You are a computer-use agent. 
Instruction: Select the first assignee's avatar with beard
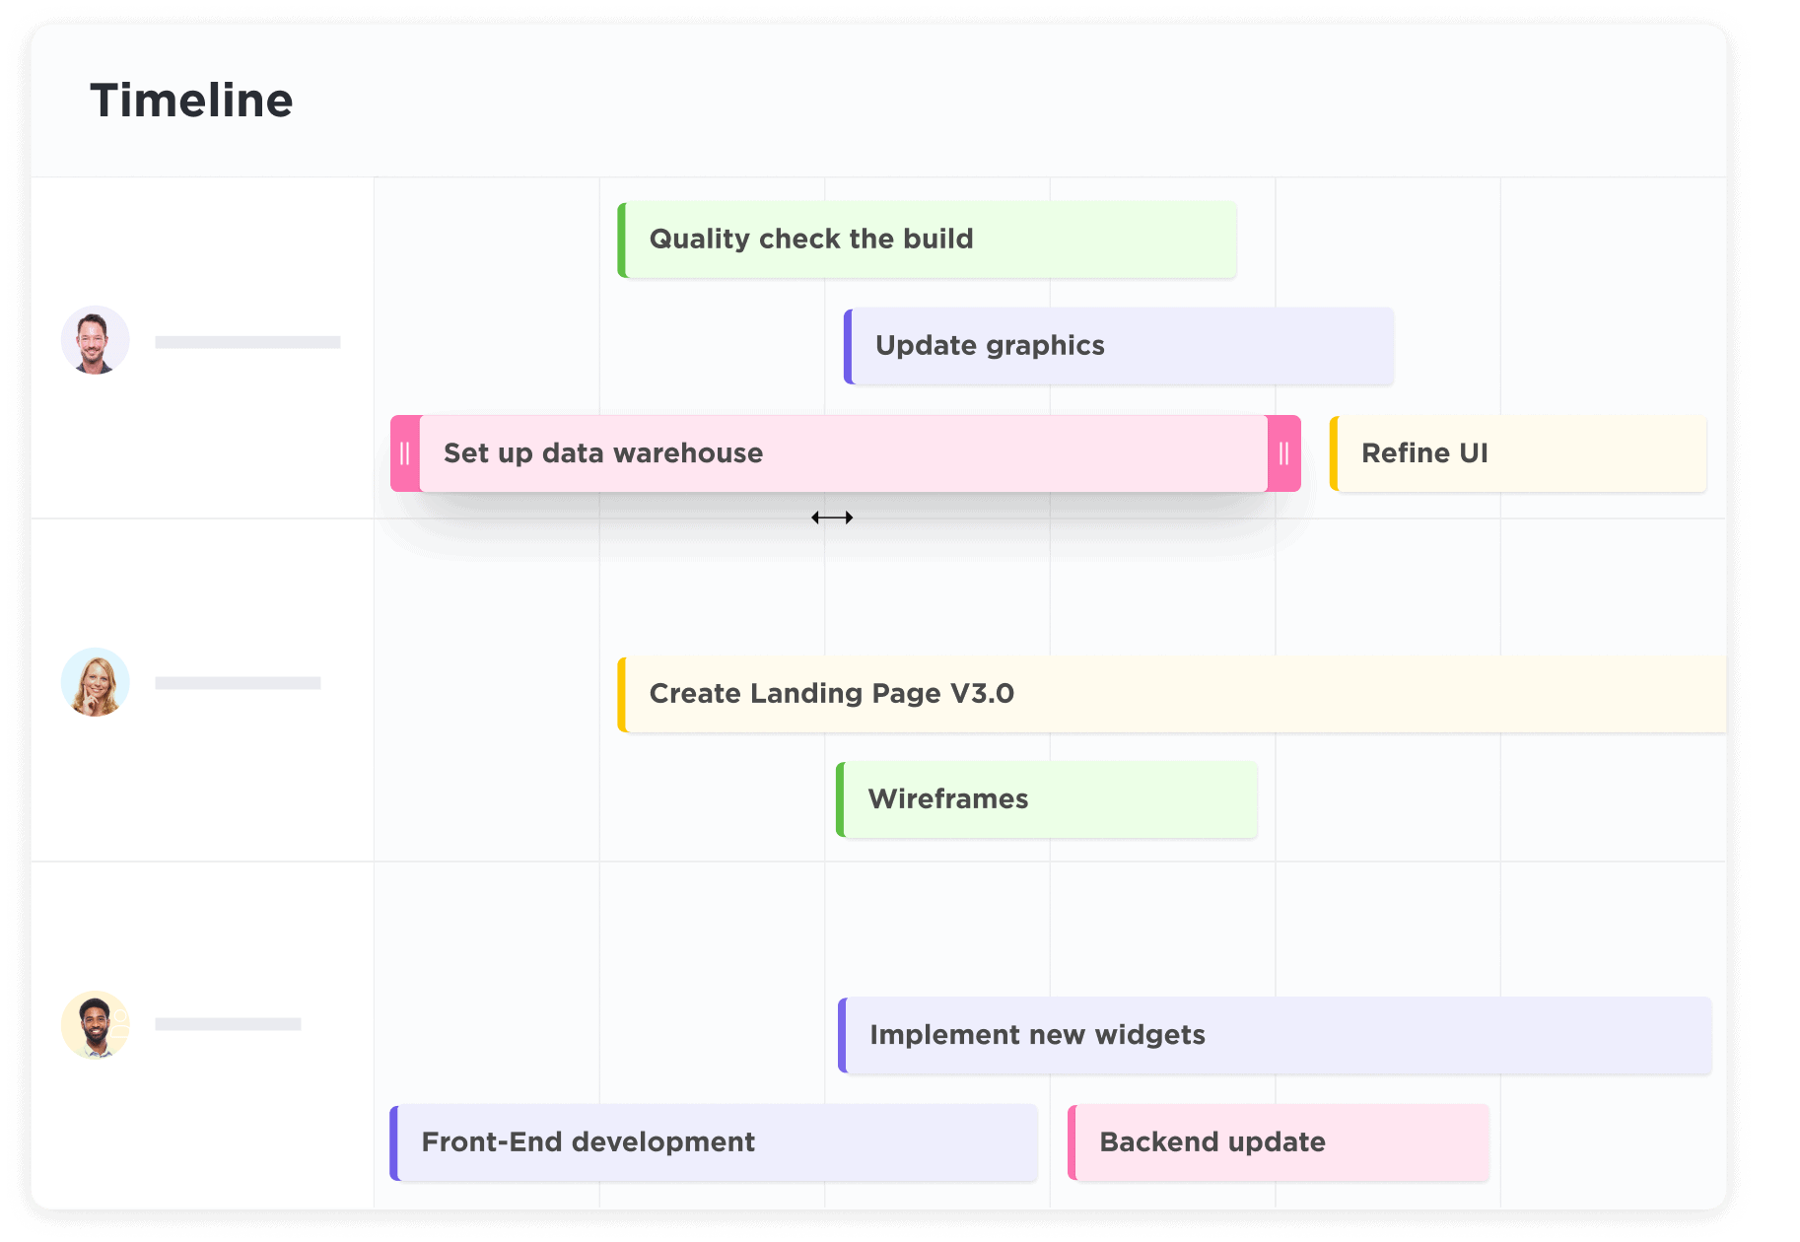[96, 340]
